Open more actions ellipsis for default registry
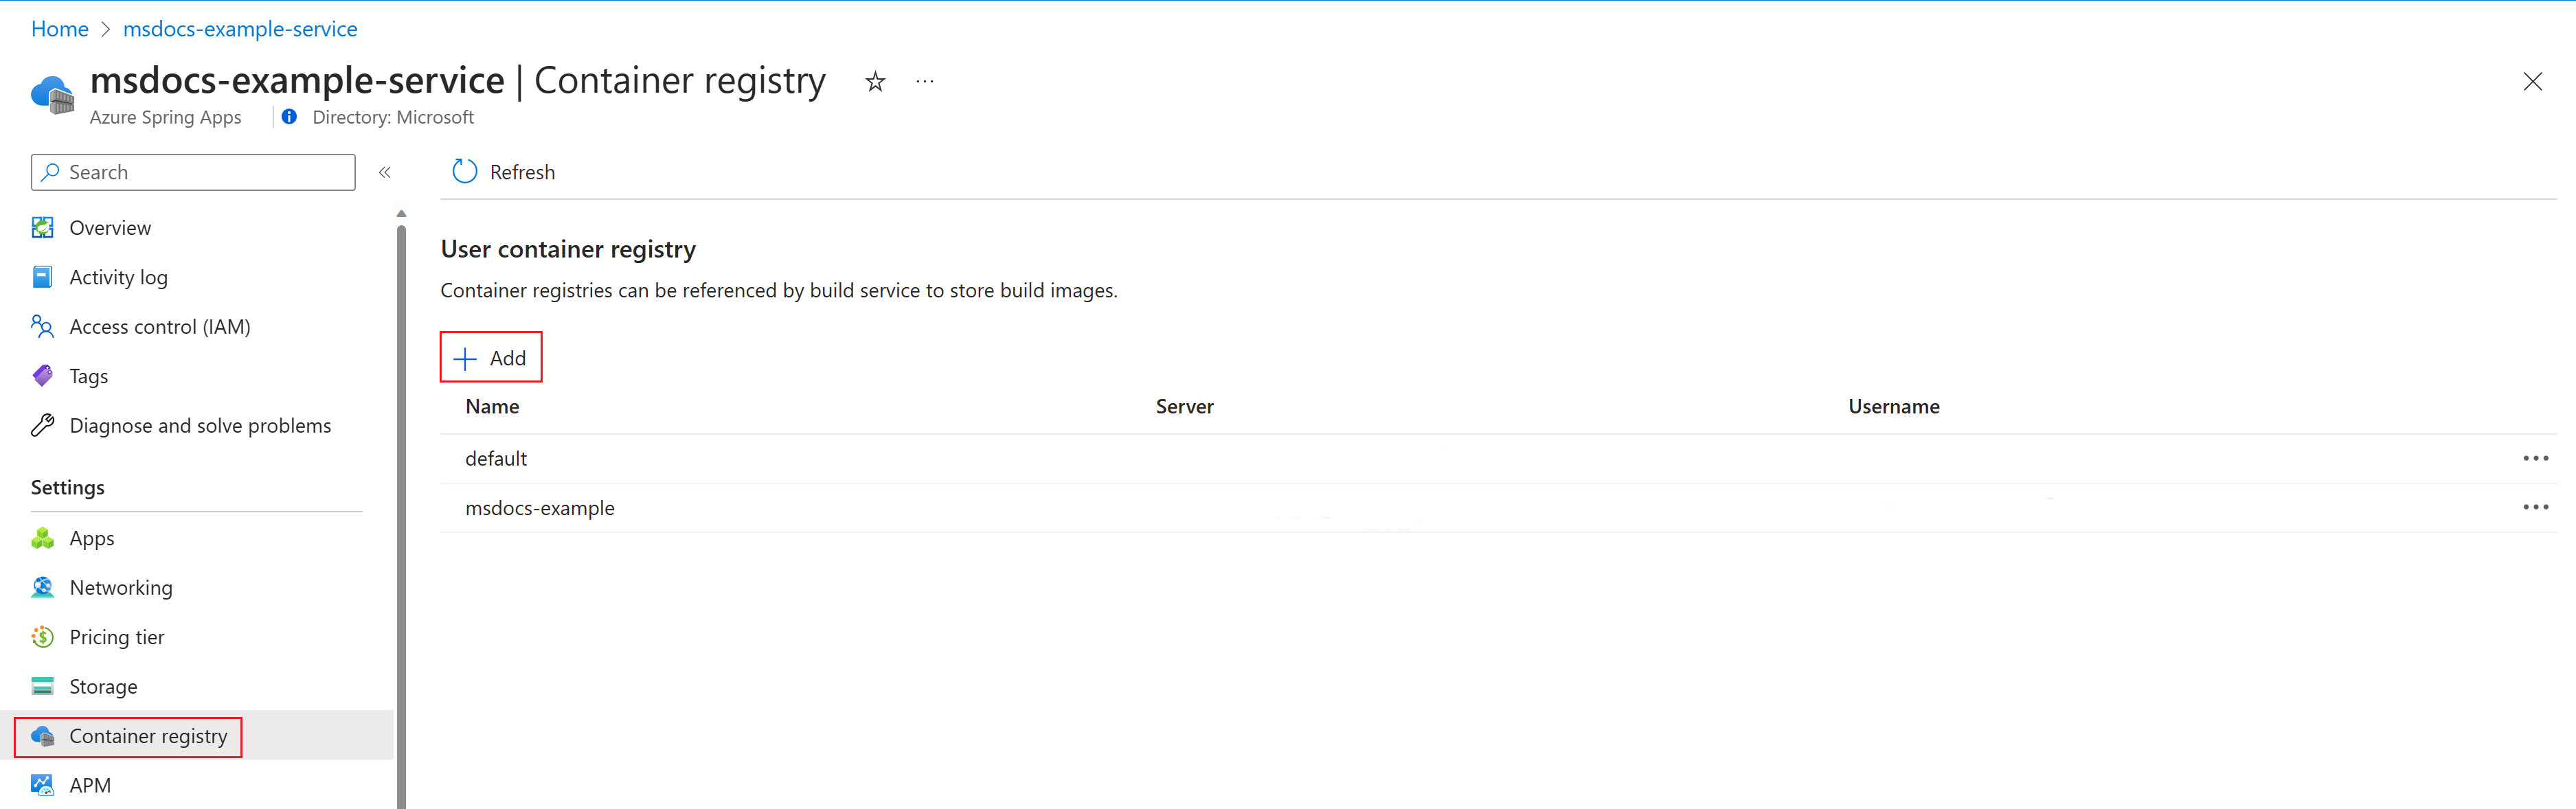Screen dimensions: 2576x809 coord(2535,458)
